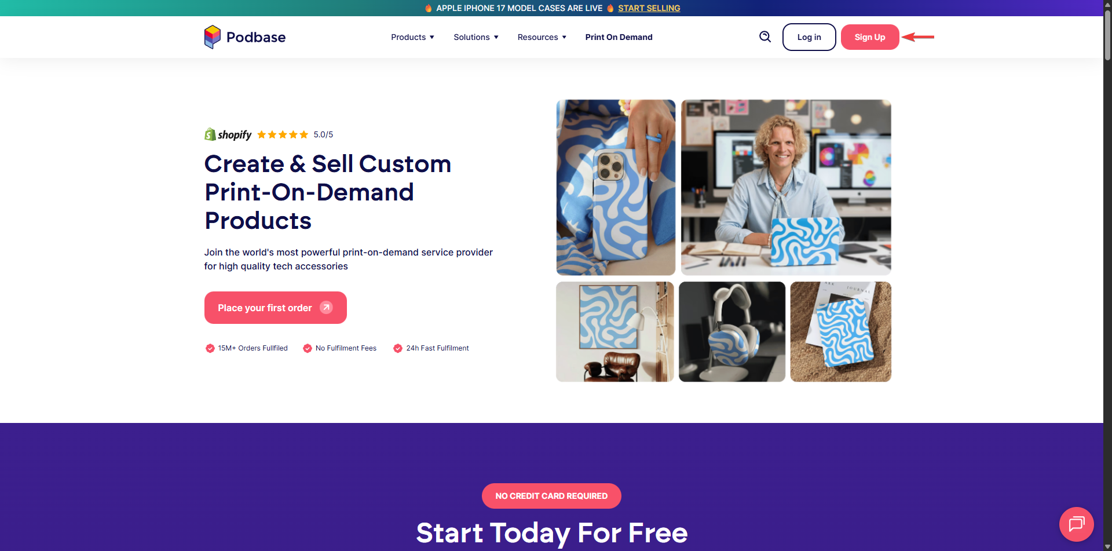Expand the Resources dropdown menu
Screen dimensions: 1112x551
(x=542, y=37)
